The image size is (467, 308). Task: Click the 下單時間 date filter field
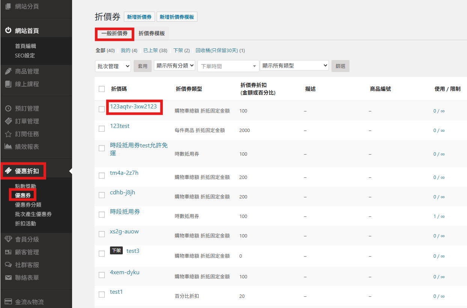[x=228, y=66]
